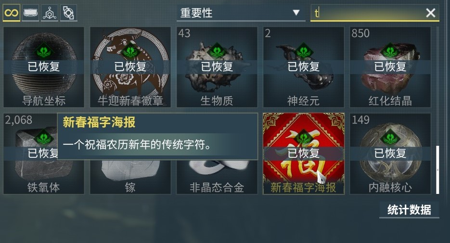Screen dimensions: 450x243
Task: Select the 生物质 item with count 43
Action: 217,67
